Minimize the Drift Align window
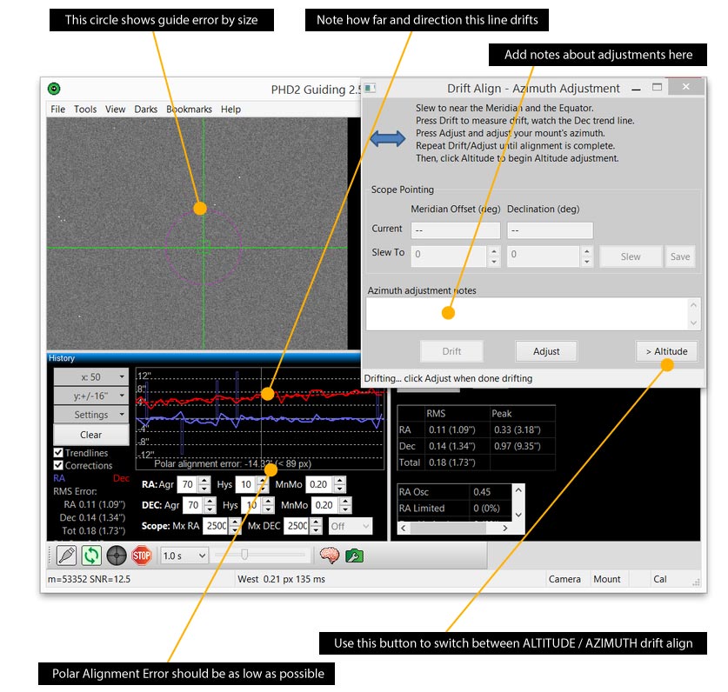 click(636, 88)
